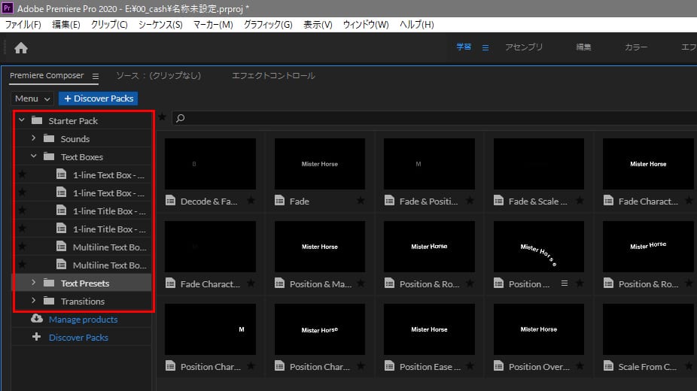Click preset icon next to Position Over...

[x=499, y=366]
